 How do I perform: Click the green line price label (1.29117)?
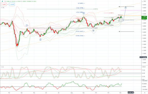coord(95,9)
